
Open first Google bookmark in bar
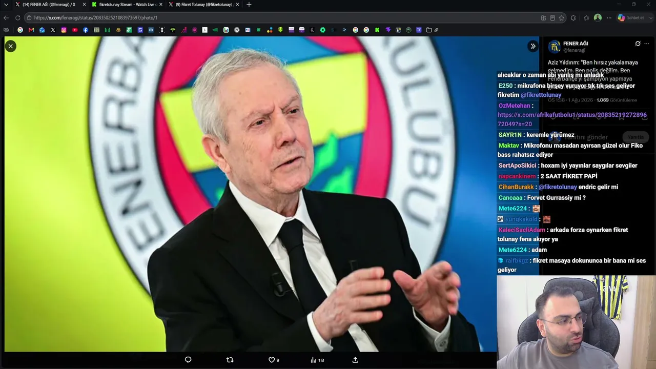tap(20, 30)
